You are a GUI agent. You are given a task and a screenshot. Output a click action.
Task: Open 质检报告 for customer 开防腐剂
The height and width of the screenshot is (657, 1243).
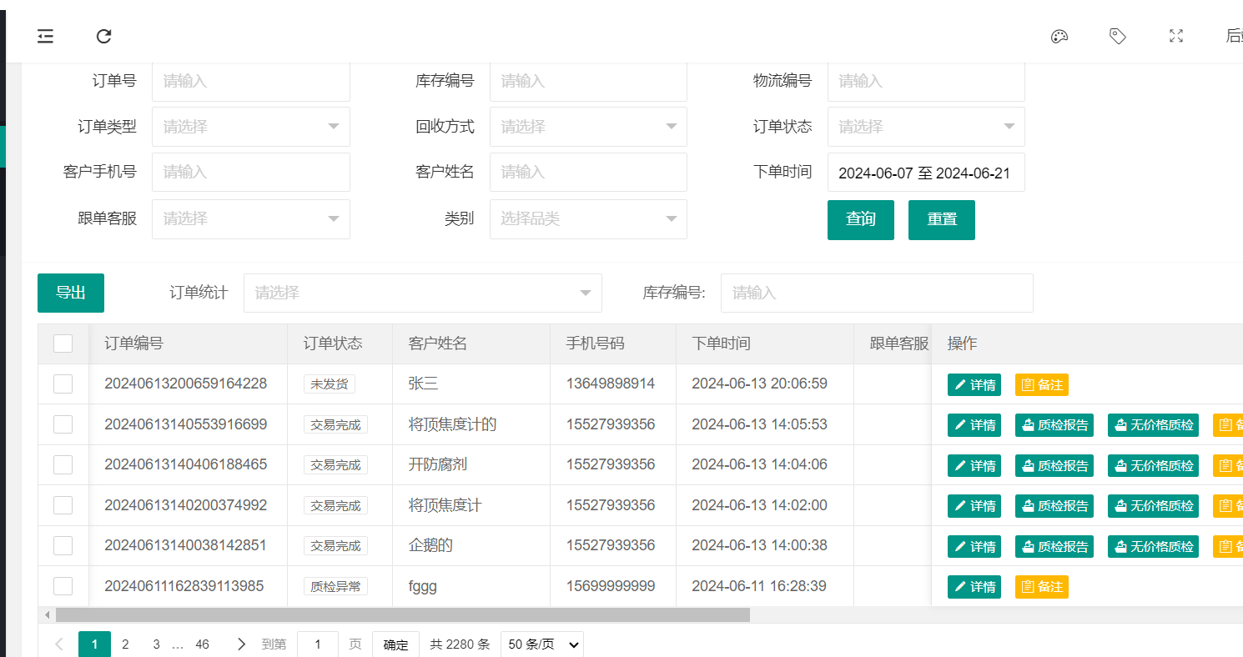(x=1054, y=465)
